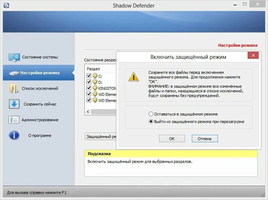Screen dimensions: 268x200
Task: Click the Shadow Defender app icon in title bar
Action: (x=6, y=5)
